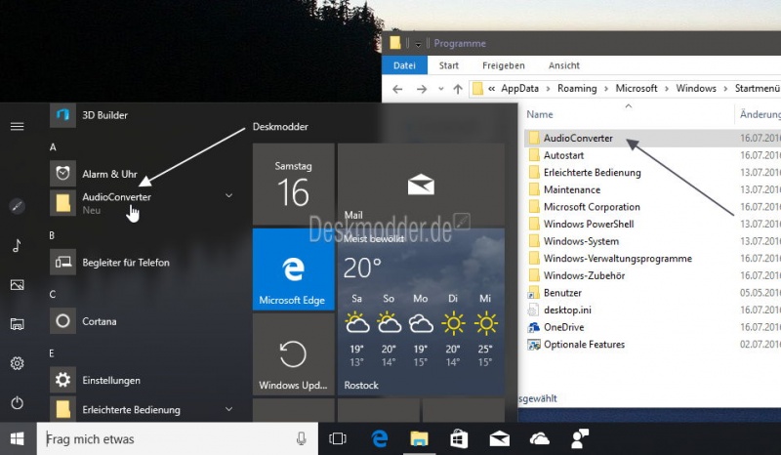Click the Erleichterte Bedienung folder icon in Start

(x=62, y=409)
